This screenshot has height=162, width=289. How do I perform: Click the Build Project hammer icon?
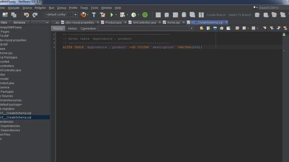[94, 15]
